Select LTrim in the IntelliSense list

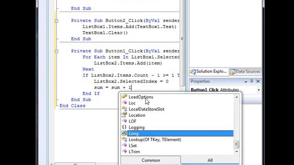pyautogui.click(x=134, y=152)
